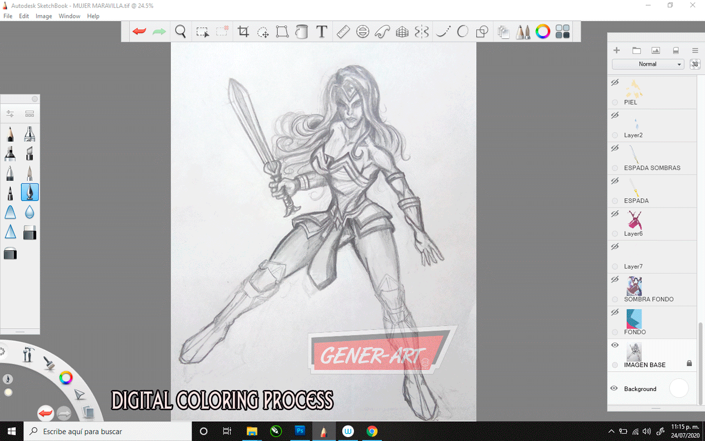Open brush properties sliders icon
705x441 pixels.
[10, 114]
